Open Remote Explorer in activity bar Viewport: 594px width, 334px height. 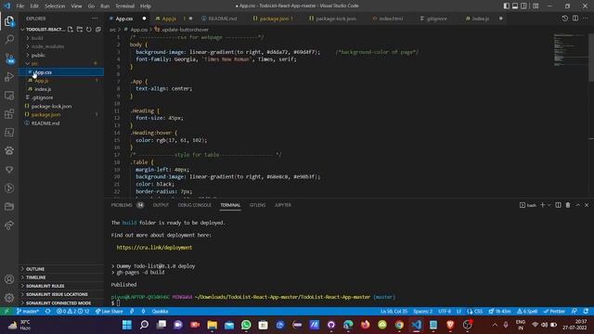9,95
